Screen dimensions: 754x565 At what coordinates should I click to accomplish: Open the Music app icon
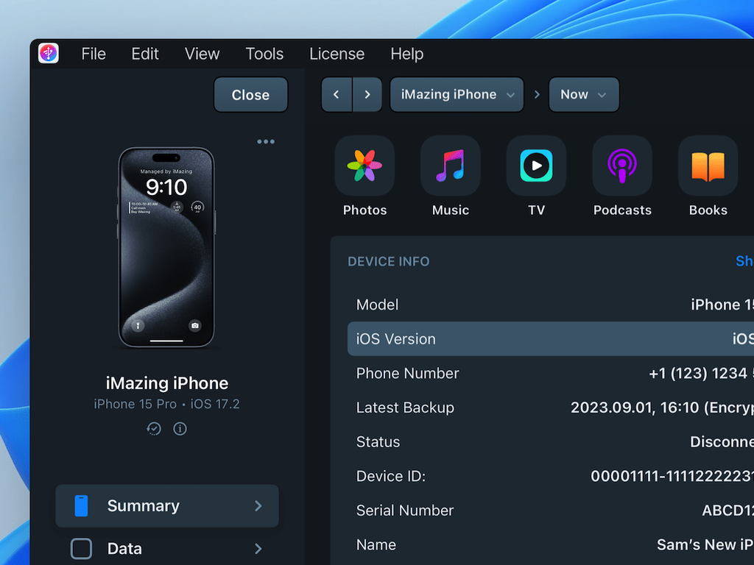coord(450,166)
